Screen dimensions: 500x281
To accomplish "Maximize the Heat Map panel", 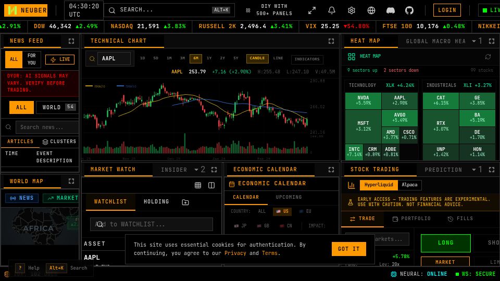I will tap(491, 41).
